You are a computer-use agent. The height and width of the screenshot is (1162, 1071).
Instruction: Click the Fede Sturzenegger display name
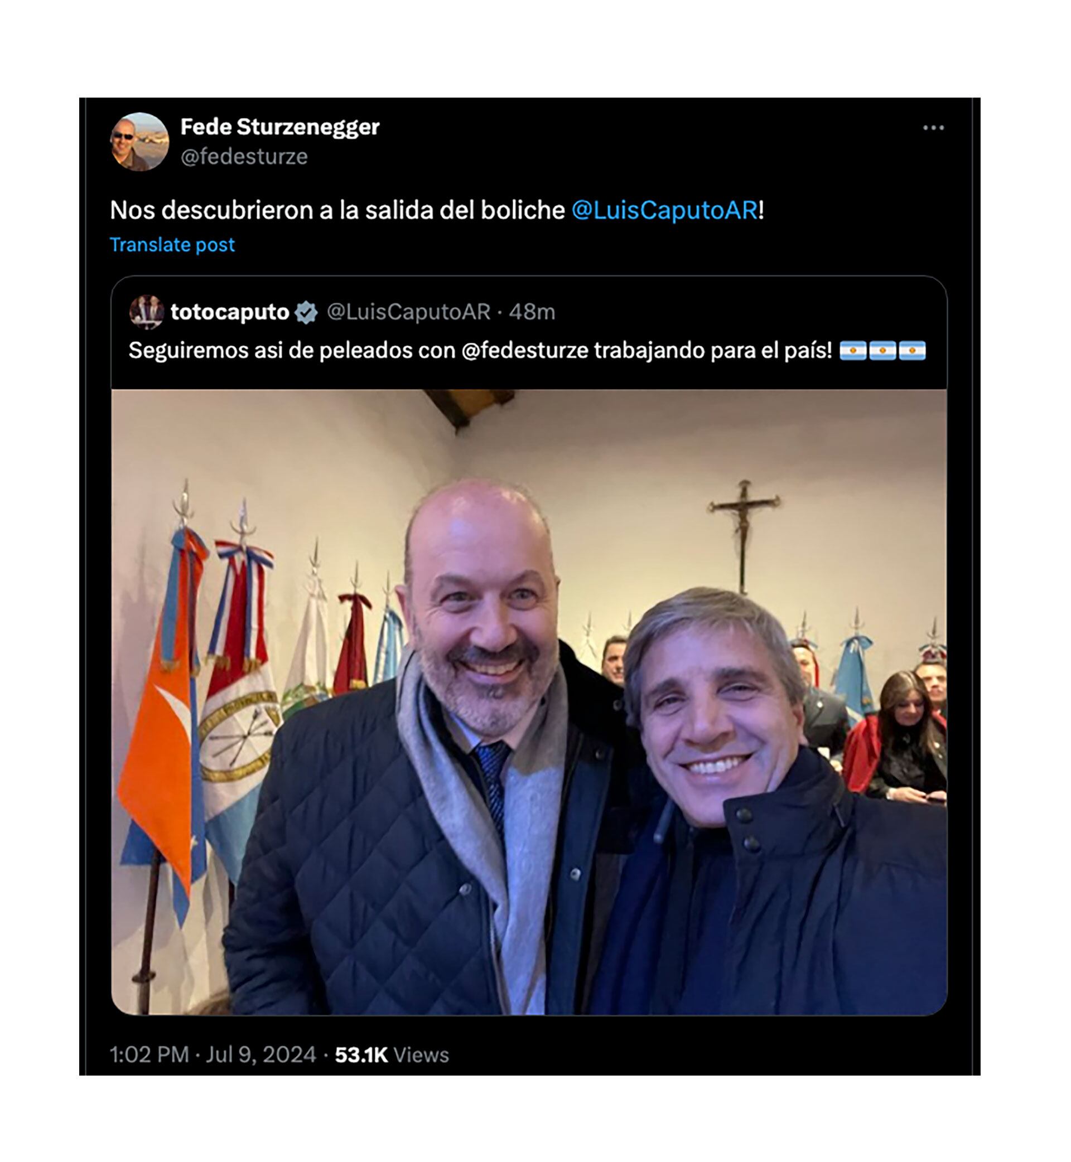(x=280, y=127)
